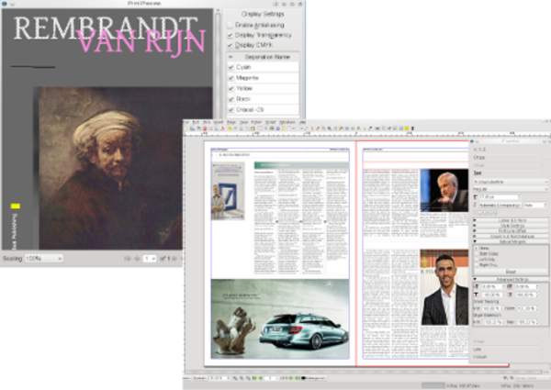Select the Insert Image Frame tool

pyautogui.click(x=272, y=128)
